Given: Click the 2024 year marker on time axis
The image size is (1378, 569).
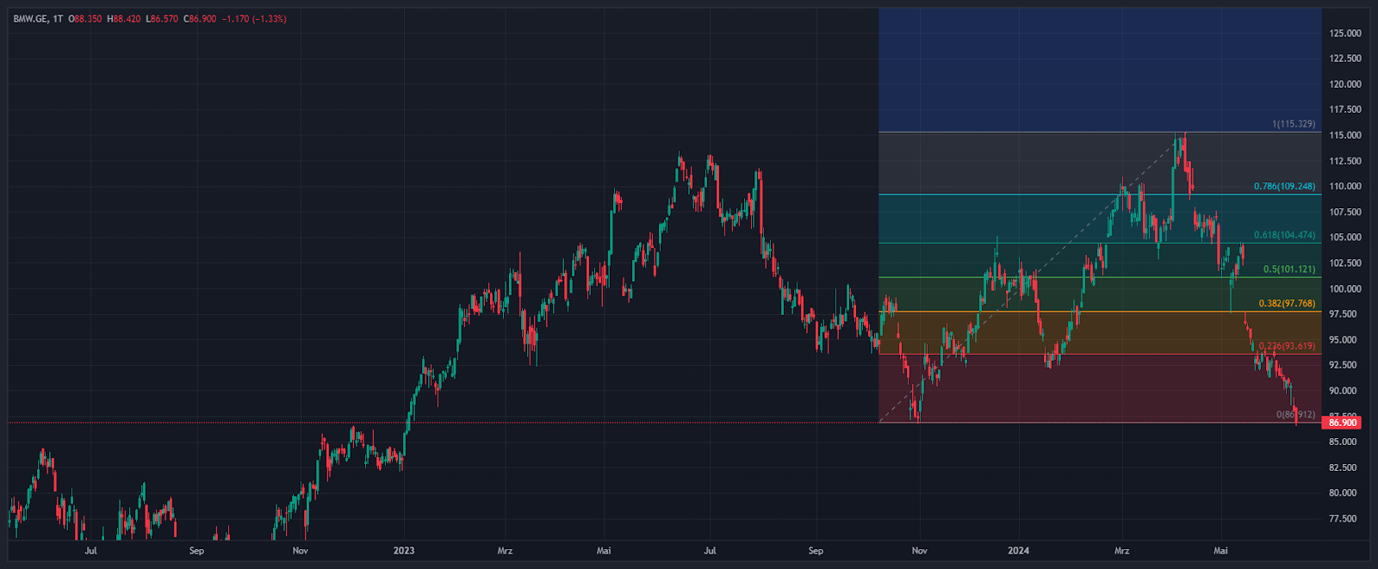Looking at the screenshot, I should (x=1018, y=551).
